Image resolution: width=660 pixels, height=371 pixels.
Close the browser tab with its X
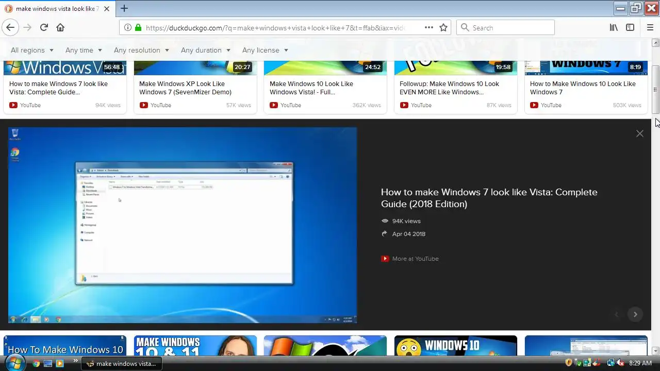[107, 9]
